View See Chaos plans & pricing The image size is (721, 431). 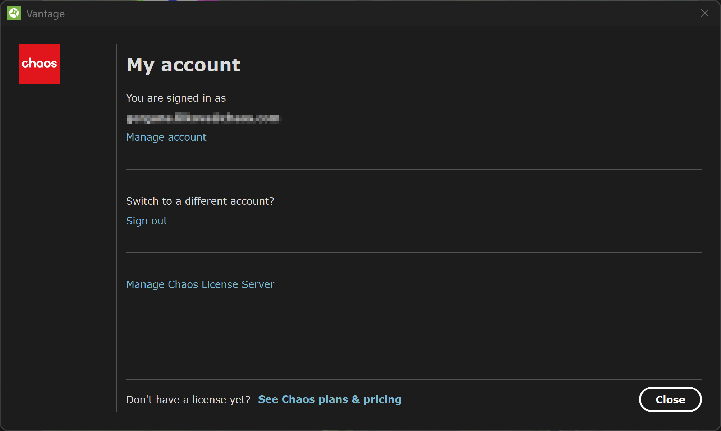click(330, 399)
